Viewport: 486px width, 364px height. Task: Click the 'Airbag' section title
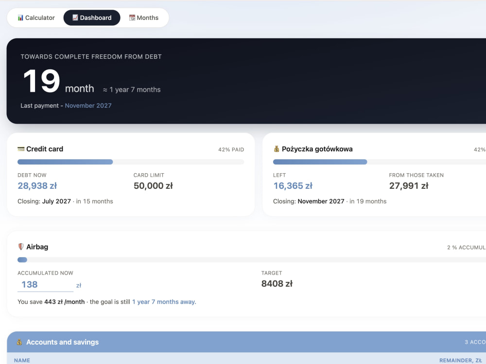[x=37, y=247]
